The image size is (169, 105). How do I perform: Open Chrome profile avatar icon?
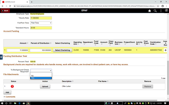163,6
